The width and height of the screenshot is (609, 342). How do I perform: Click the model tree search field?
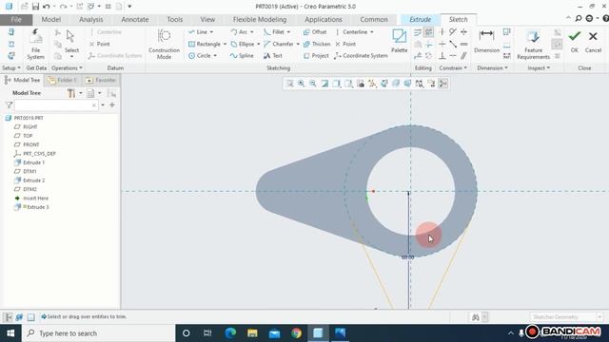tap(56, 105)
